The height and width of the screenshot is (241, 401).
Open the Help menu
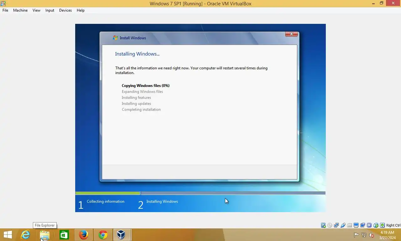81,10
